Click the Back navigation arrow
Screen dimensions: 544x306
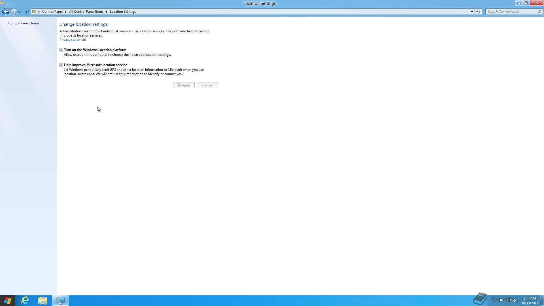5,12
